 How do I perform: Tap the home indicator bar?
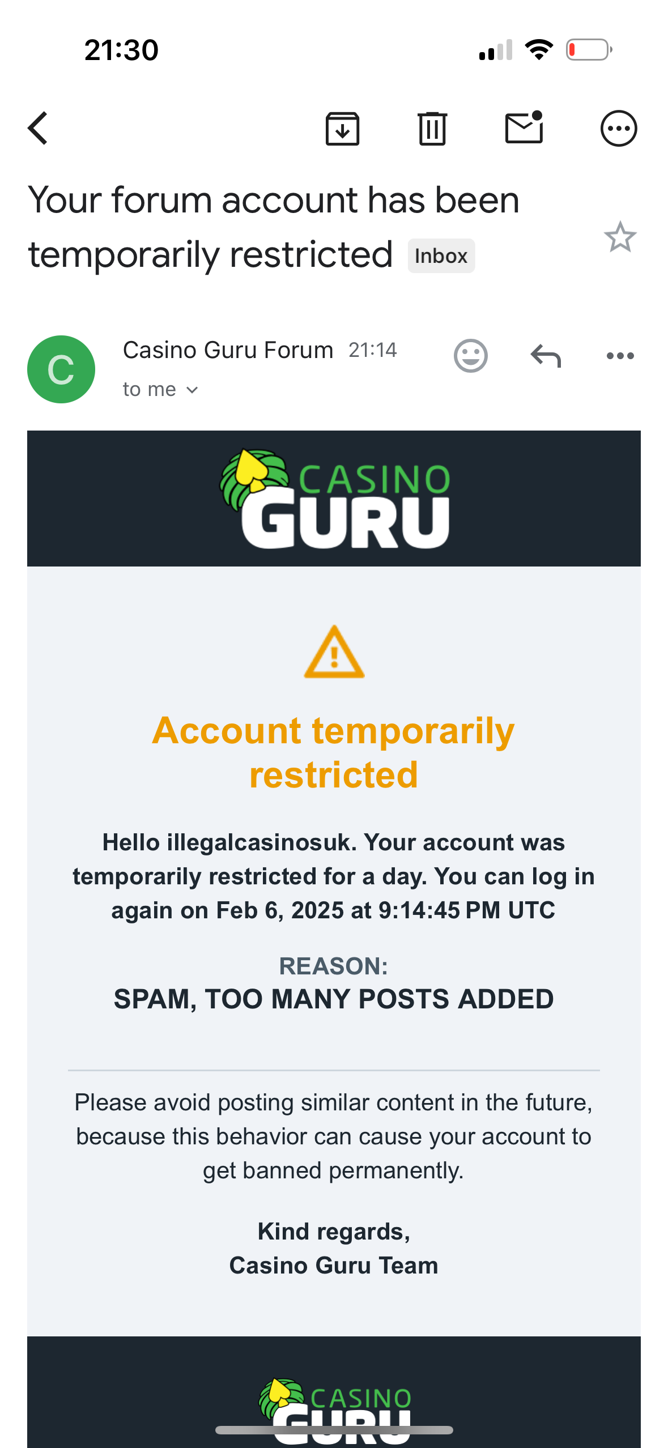point(334,1430)
